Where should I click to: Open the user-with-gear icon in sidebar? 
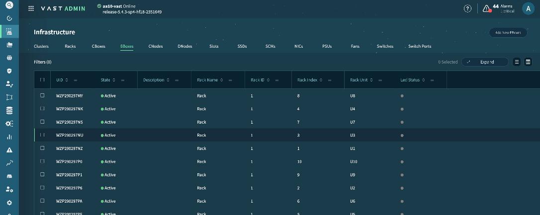pos(9,189)
